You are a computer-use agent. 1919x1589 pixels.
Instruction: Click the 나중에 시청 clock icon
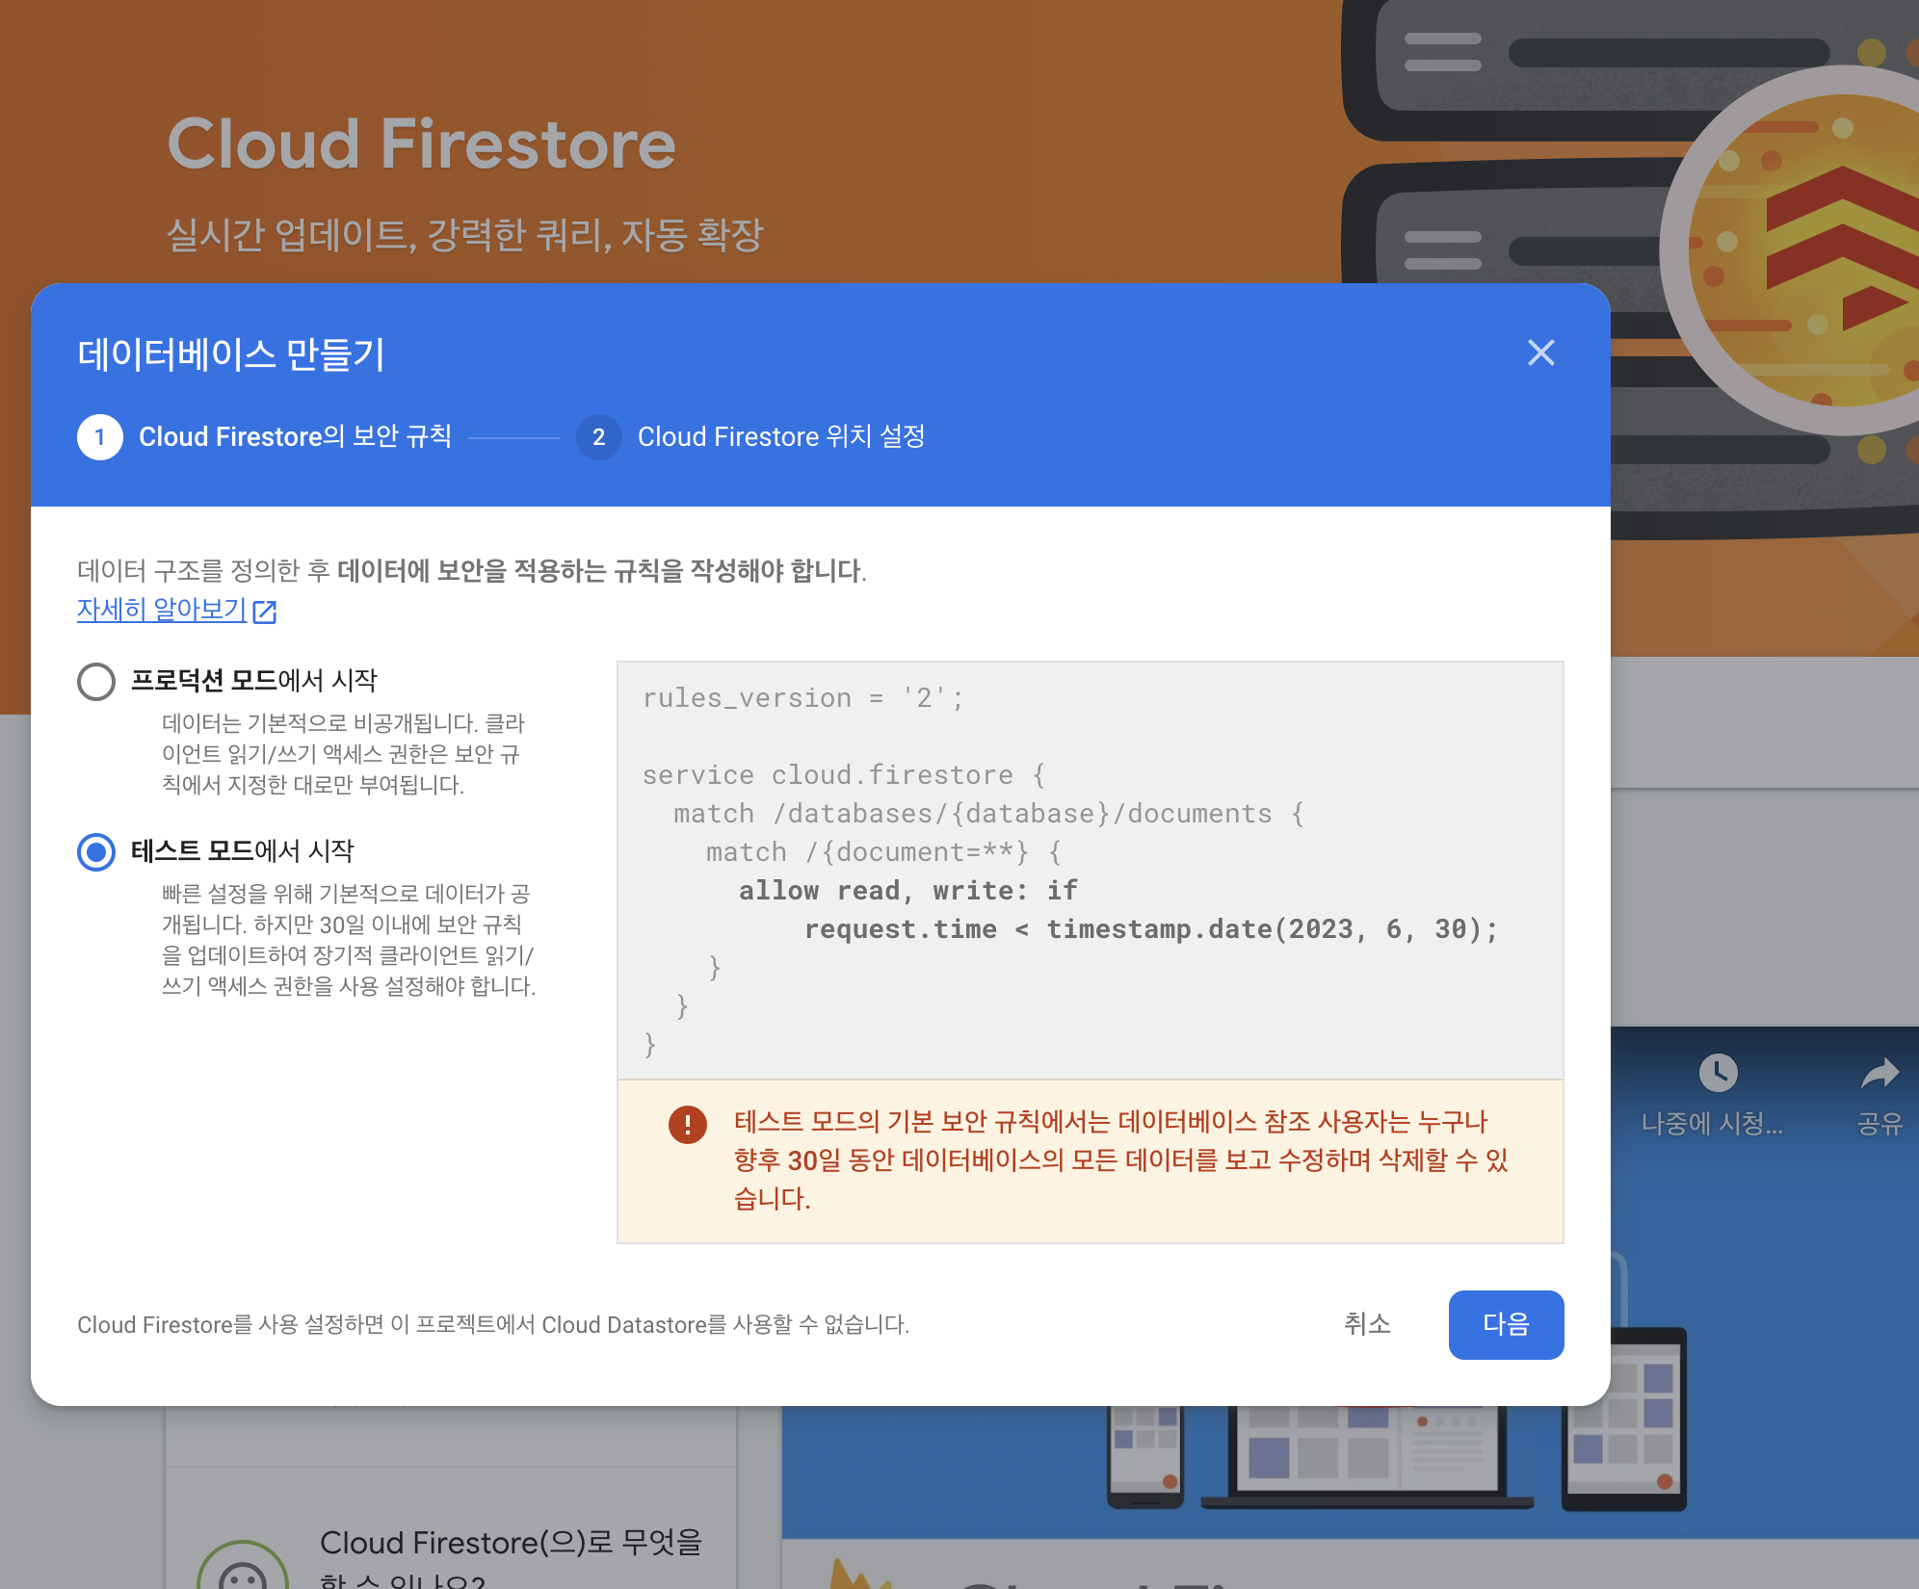(x=1718, y=1073)
